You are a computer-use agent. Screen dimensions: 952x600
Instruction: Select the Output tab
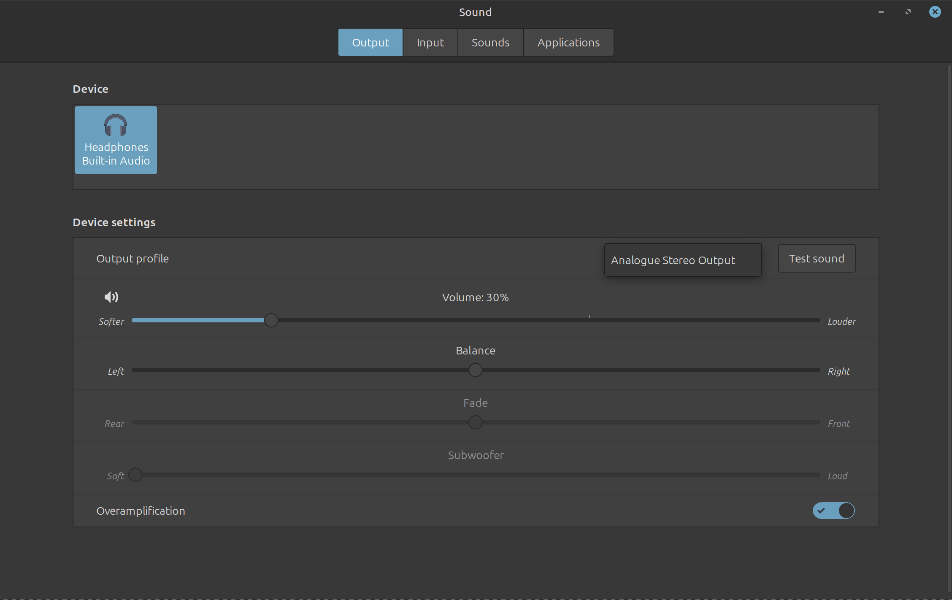(x=371, y=43)
